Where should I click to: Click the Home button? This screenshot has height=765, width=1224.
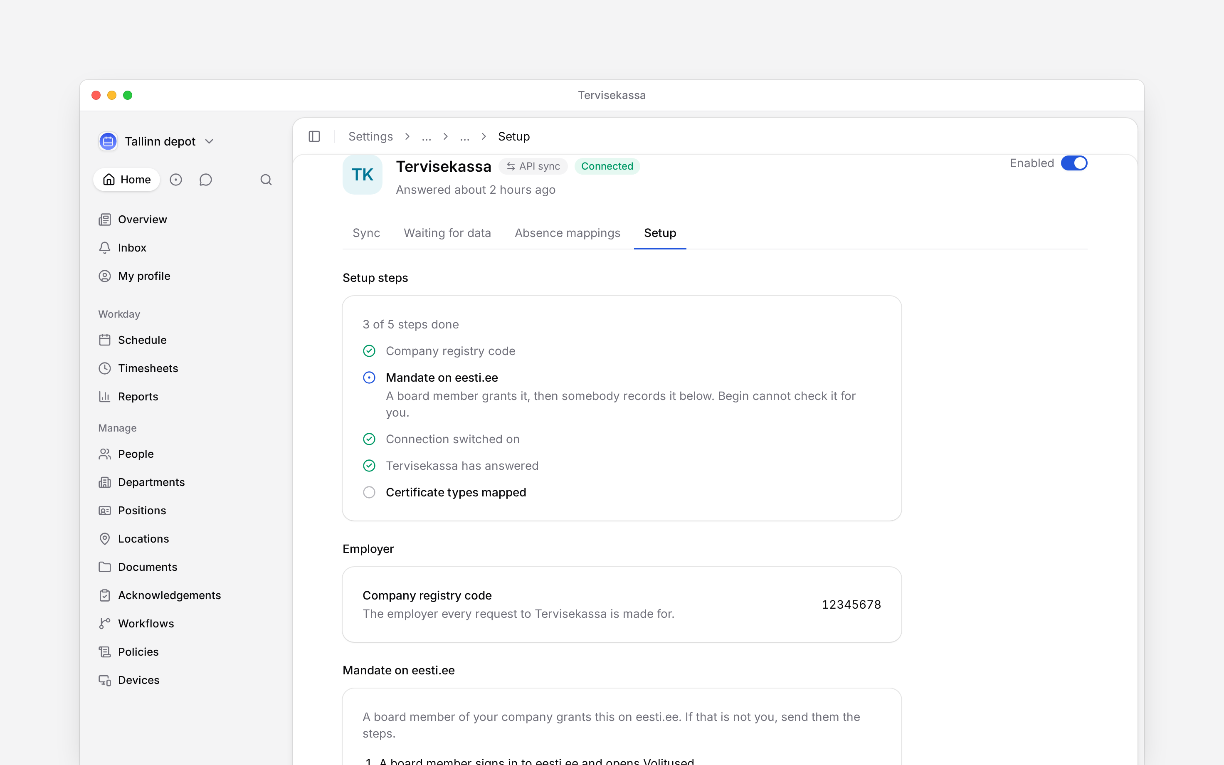click(x=126, y=180)
